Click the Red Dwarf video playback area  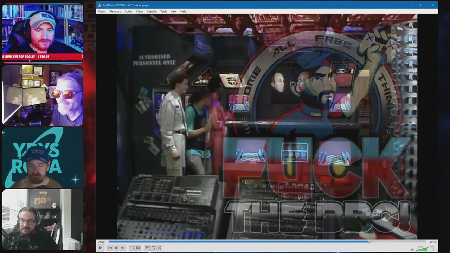click(x=267, y=126)
